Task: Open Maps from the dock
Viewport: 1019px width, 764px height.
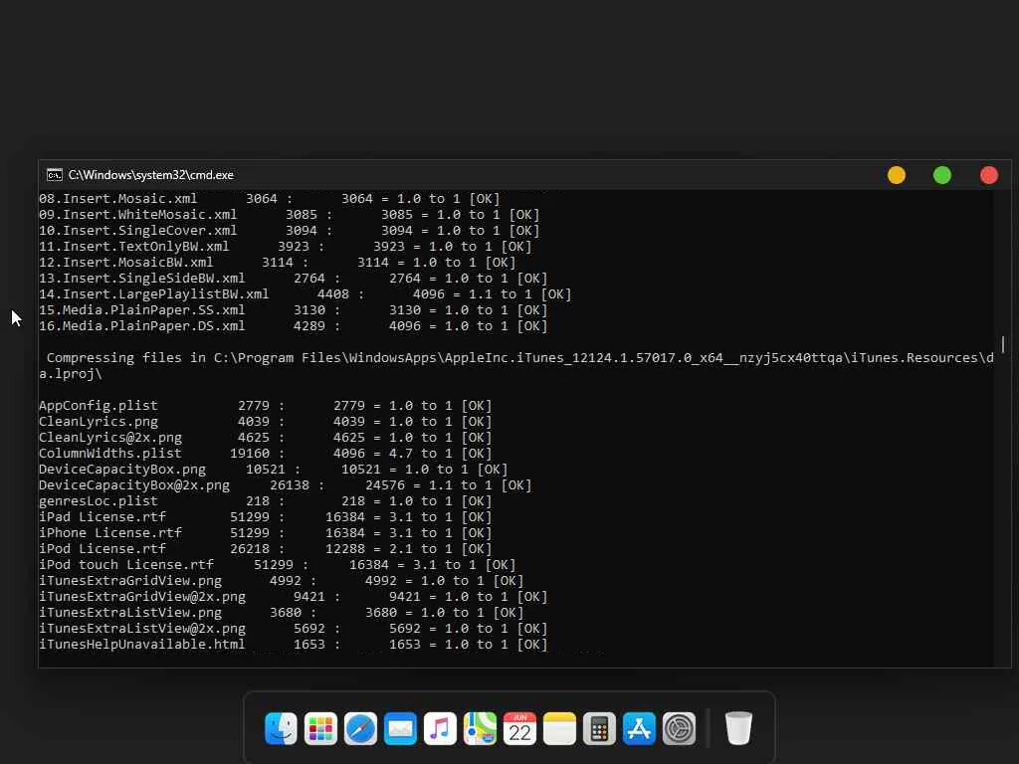Action: click(480, 728)
